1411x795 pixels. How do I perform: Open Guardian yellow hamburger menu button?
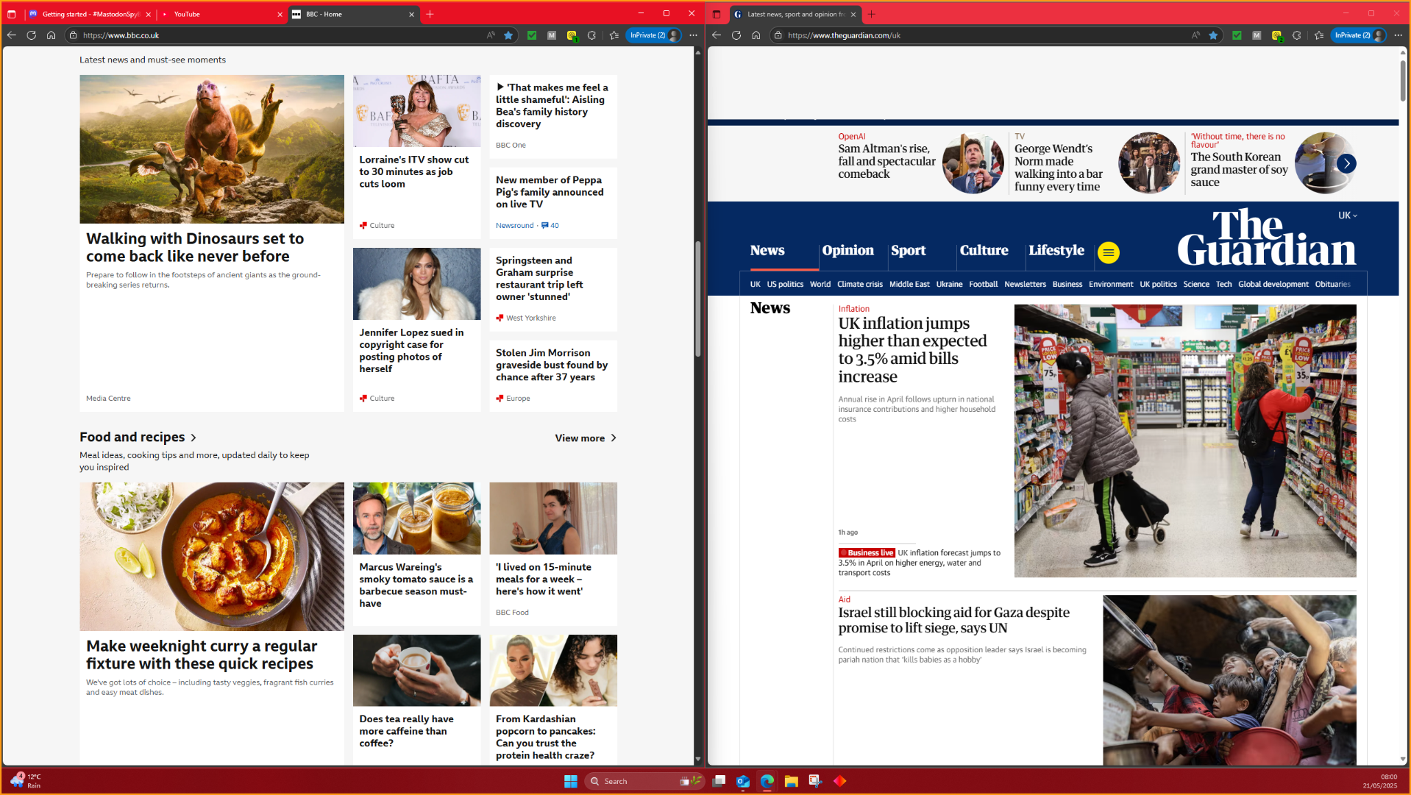(1108, 252)
